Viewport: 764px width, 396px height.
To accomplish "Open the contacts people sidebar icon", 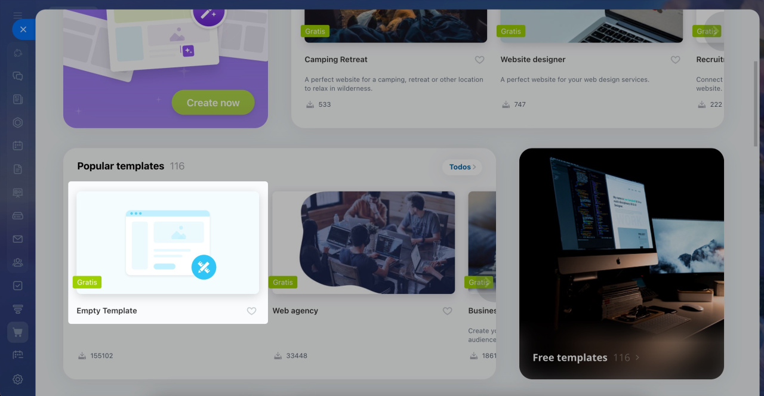I will tap(18, 262).
